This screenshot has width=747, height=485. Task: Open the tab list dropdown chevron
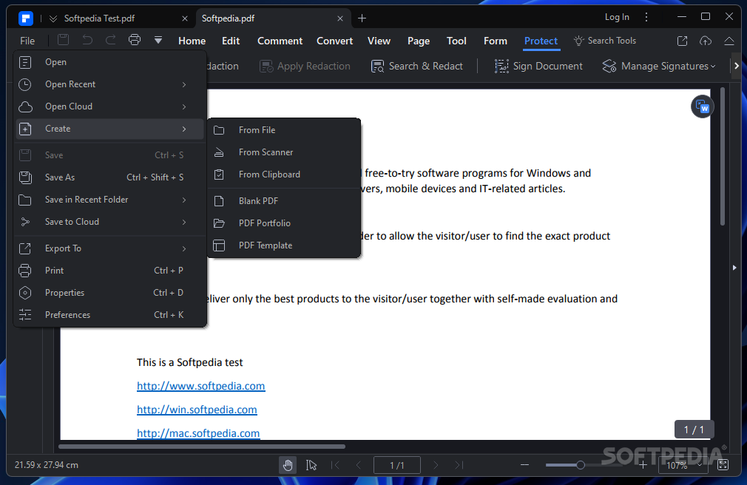click(53, 18)
